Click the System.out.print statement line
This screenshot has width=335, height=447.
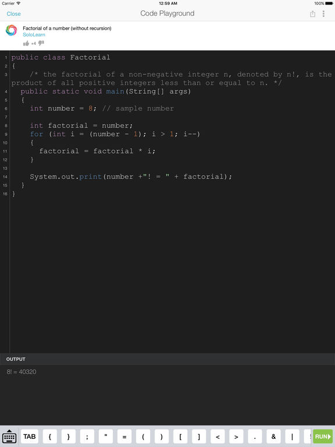(131, 177)
